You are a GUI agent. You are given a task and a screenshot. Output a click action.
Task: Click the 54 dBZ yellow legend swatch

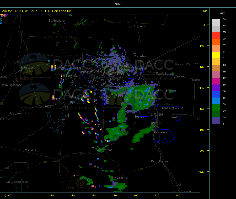coord(216,55)
